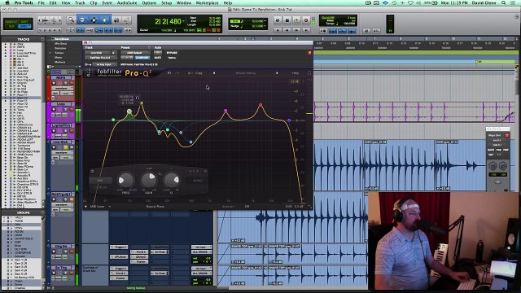
Task: Click the Default Setting preset name
Action: point(246,72)
